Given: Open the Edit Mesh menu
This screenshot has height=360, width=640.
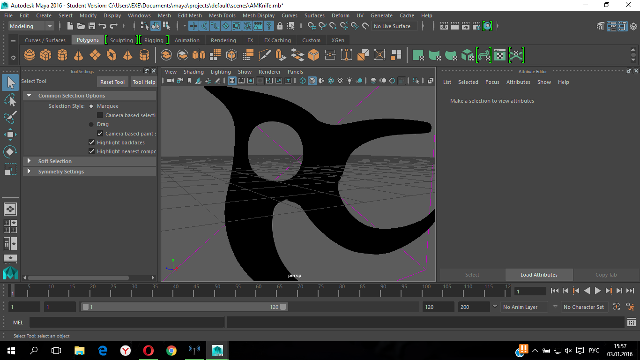Looking at the screenshot, I should pyautogui.click(x=190, y=15).
